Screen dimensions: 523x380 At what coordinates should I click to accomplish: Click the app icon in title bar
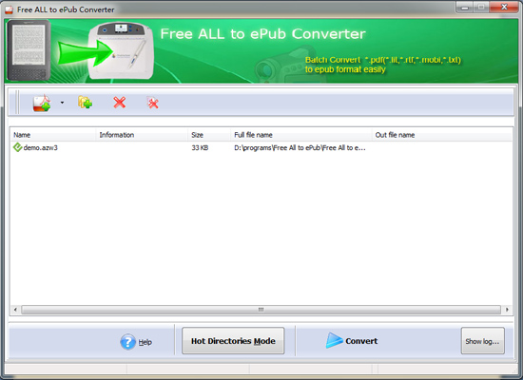9,9
